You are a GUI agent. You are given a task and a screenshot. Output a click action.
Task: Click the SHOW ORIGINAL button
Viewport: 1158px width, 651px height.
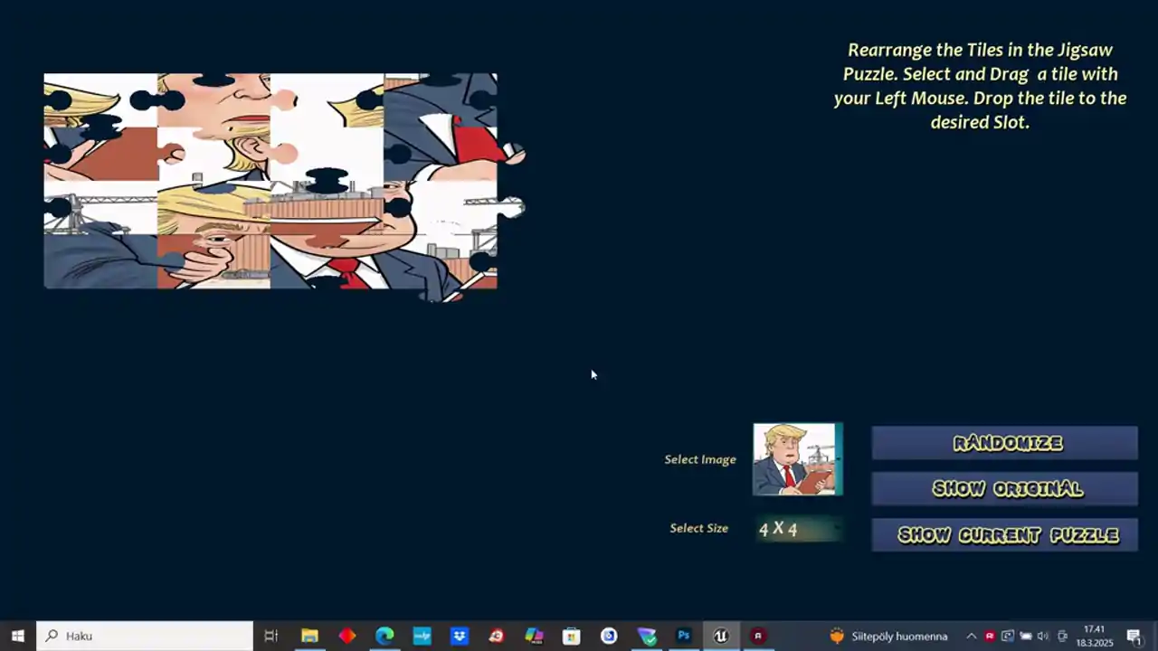tap(1004, 488)
